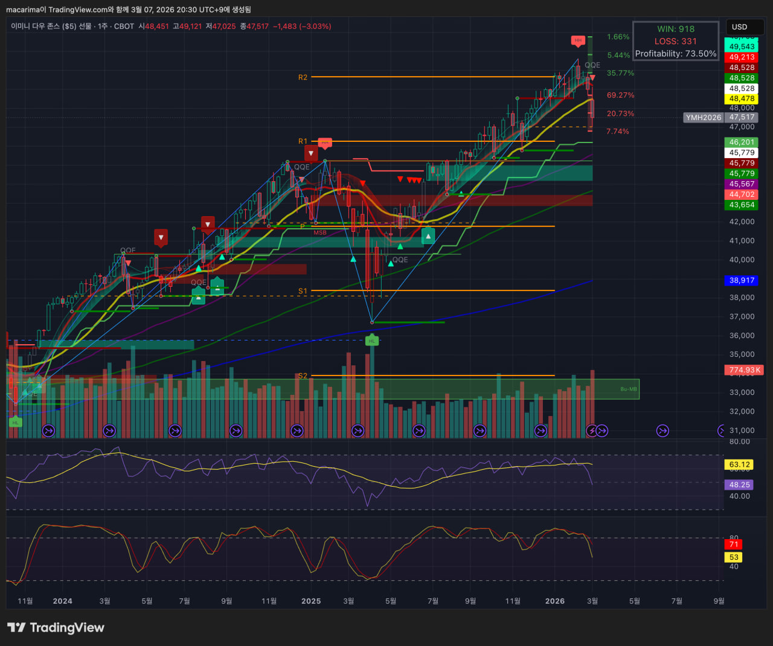
Task: Click the red HH swing-high marker
Action: (x=578, y=41)
